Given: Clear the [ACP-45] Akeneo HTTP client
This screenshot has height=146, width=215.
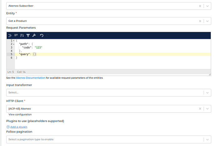Looking at the screenshot, I should pyautogui.click(x=200, y=109).
